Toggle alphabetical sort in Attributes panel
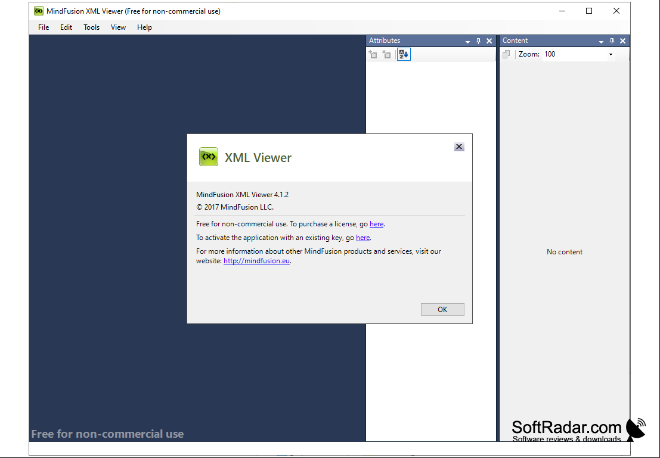Screen dimensions: 660x458 404,54
